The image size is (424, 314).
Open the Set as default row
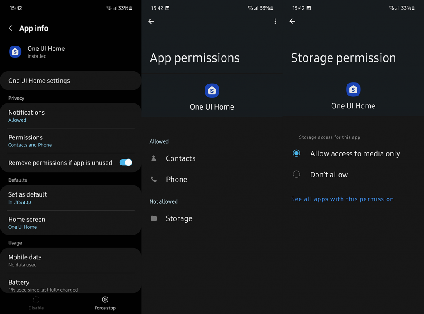(x=70, y=198)
